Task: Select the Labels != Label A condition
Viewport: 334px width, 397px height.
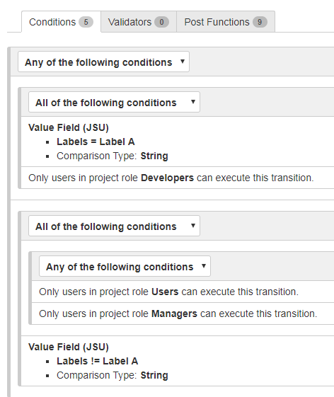Action: pyautogui.click(x=97, y=361)
